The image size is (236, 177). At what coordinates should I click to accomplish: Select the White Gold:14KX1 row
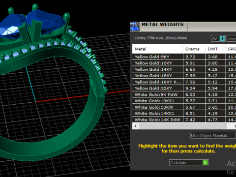tap(184, 114)
